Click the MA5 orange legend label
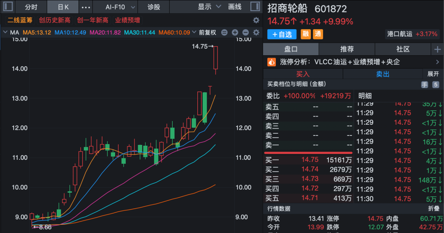This screenshot has height=233, width=444. [37, 33]
